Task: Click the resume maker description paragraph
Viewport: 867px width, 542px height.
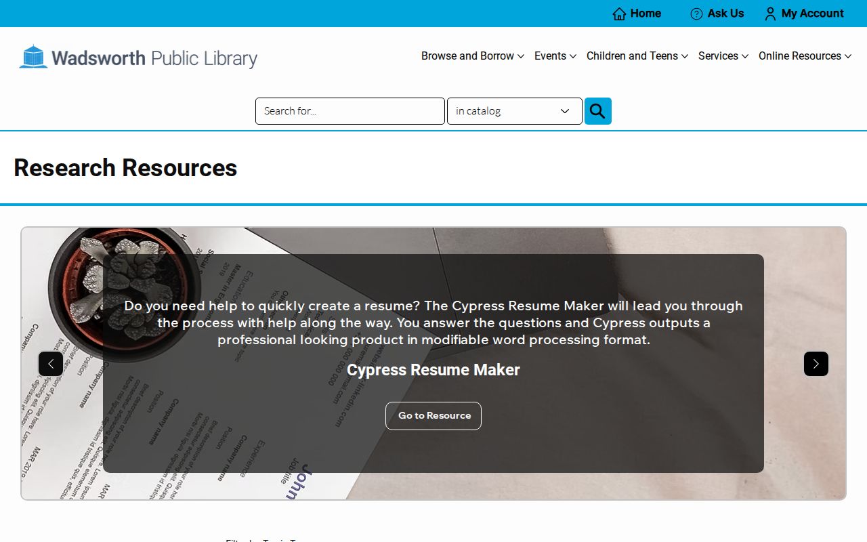Action: coord(433,323)
